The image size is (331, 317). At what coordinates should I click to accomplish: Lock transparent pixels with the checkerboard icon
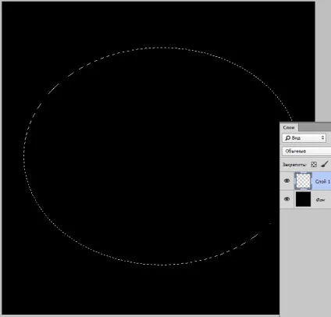tap(314, 165)
